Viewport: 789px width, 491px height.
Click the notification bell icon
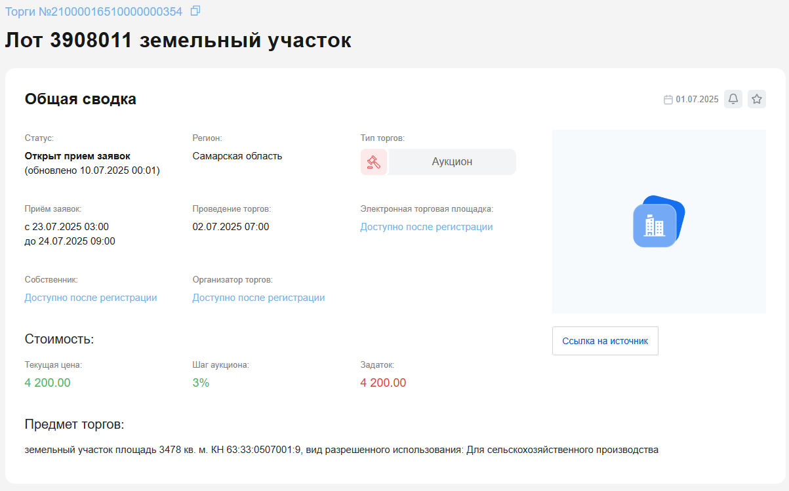tap(733, 99)
